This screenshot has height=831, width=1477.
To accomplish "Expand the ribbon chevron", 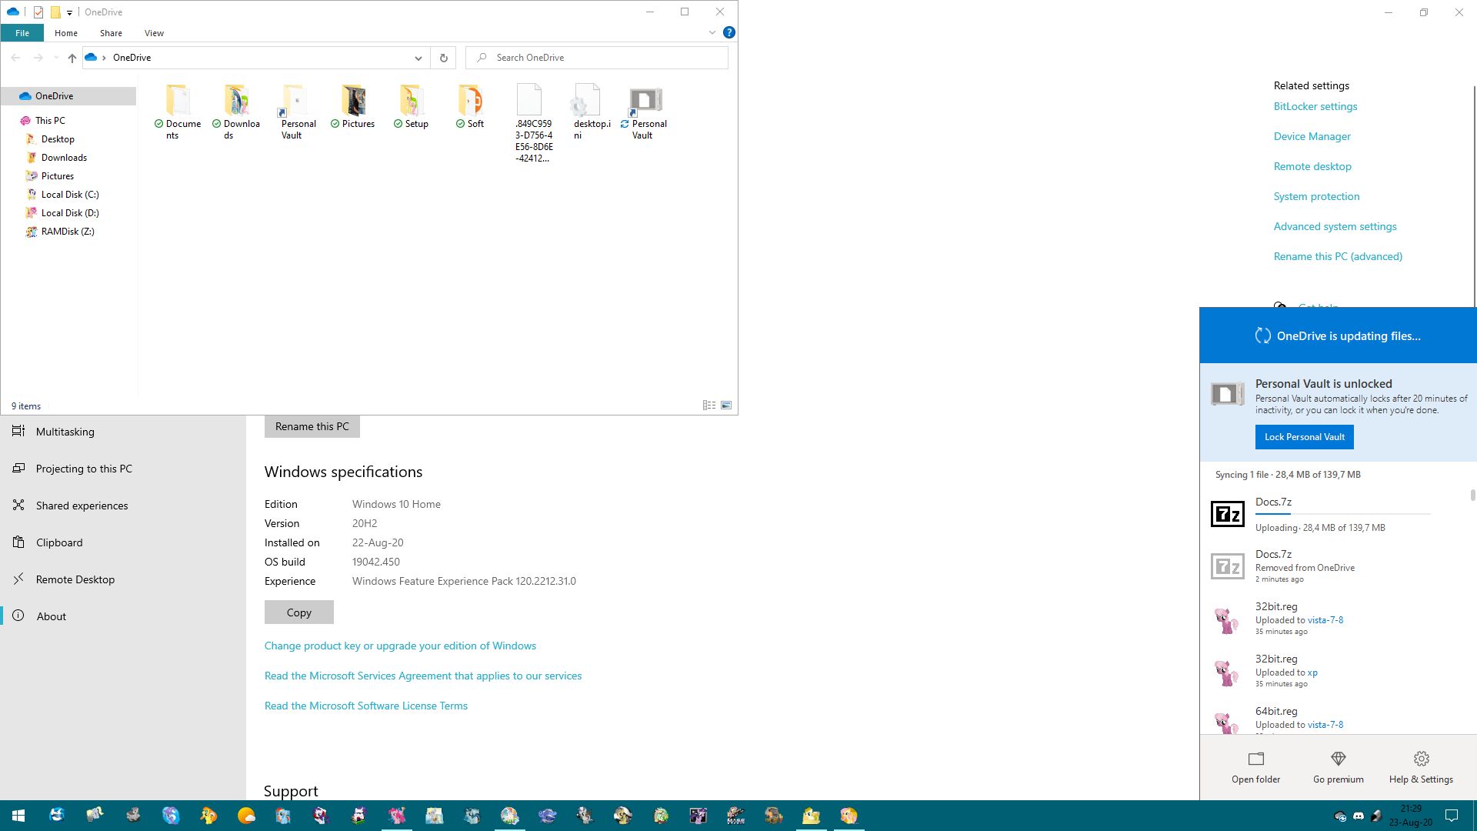I will [712, 32].
